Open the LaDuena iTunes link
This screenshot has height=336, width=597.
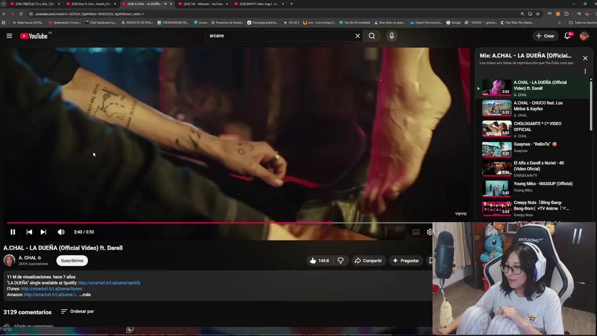(x=51, y=289)
